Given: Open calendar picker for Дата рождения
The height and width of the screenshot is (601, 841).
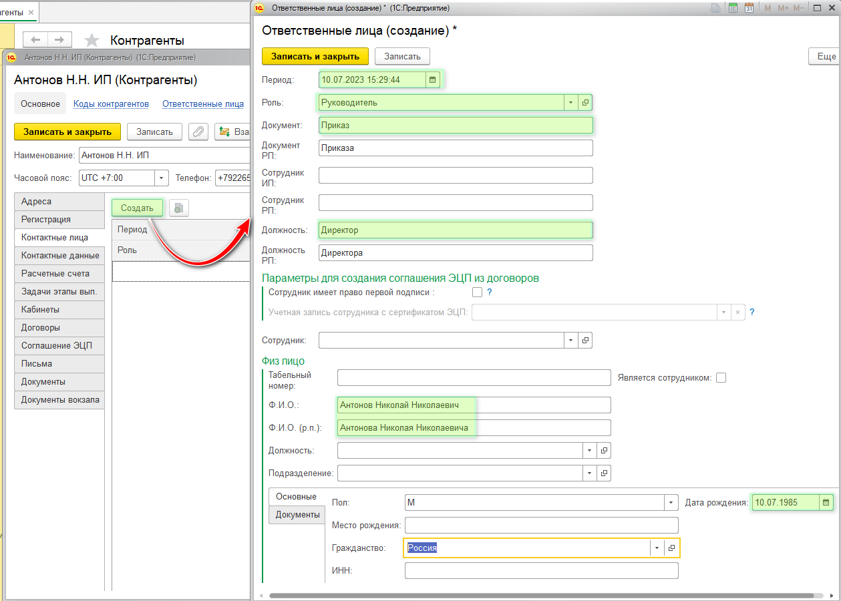Looking at the screenshot, I should tap(826, 502).
